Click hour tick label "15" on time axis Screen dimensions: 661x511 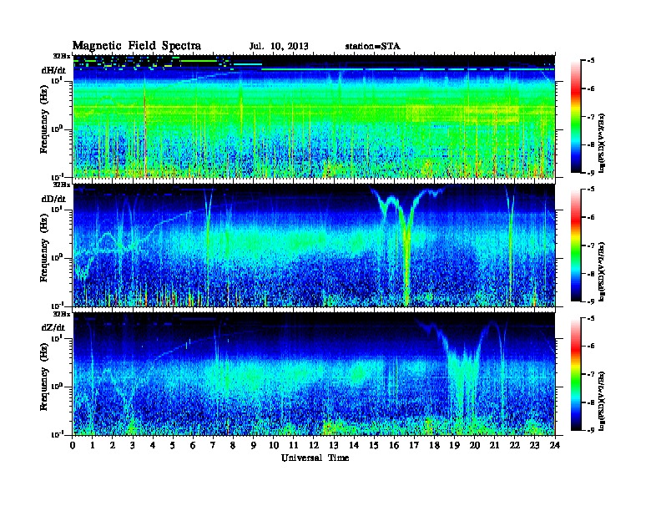[x=374, y=446]
